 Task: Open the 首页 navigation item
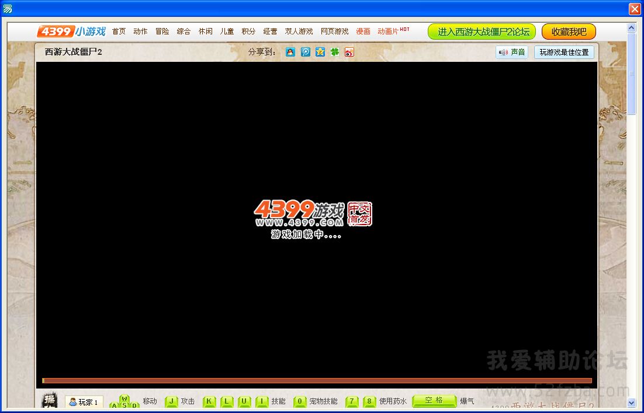coord(119,31)
